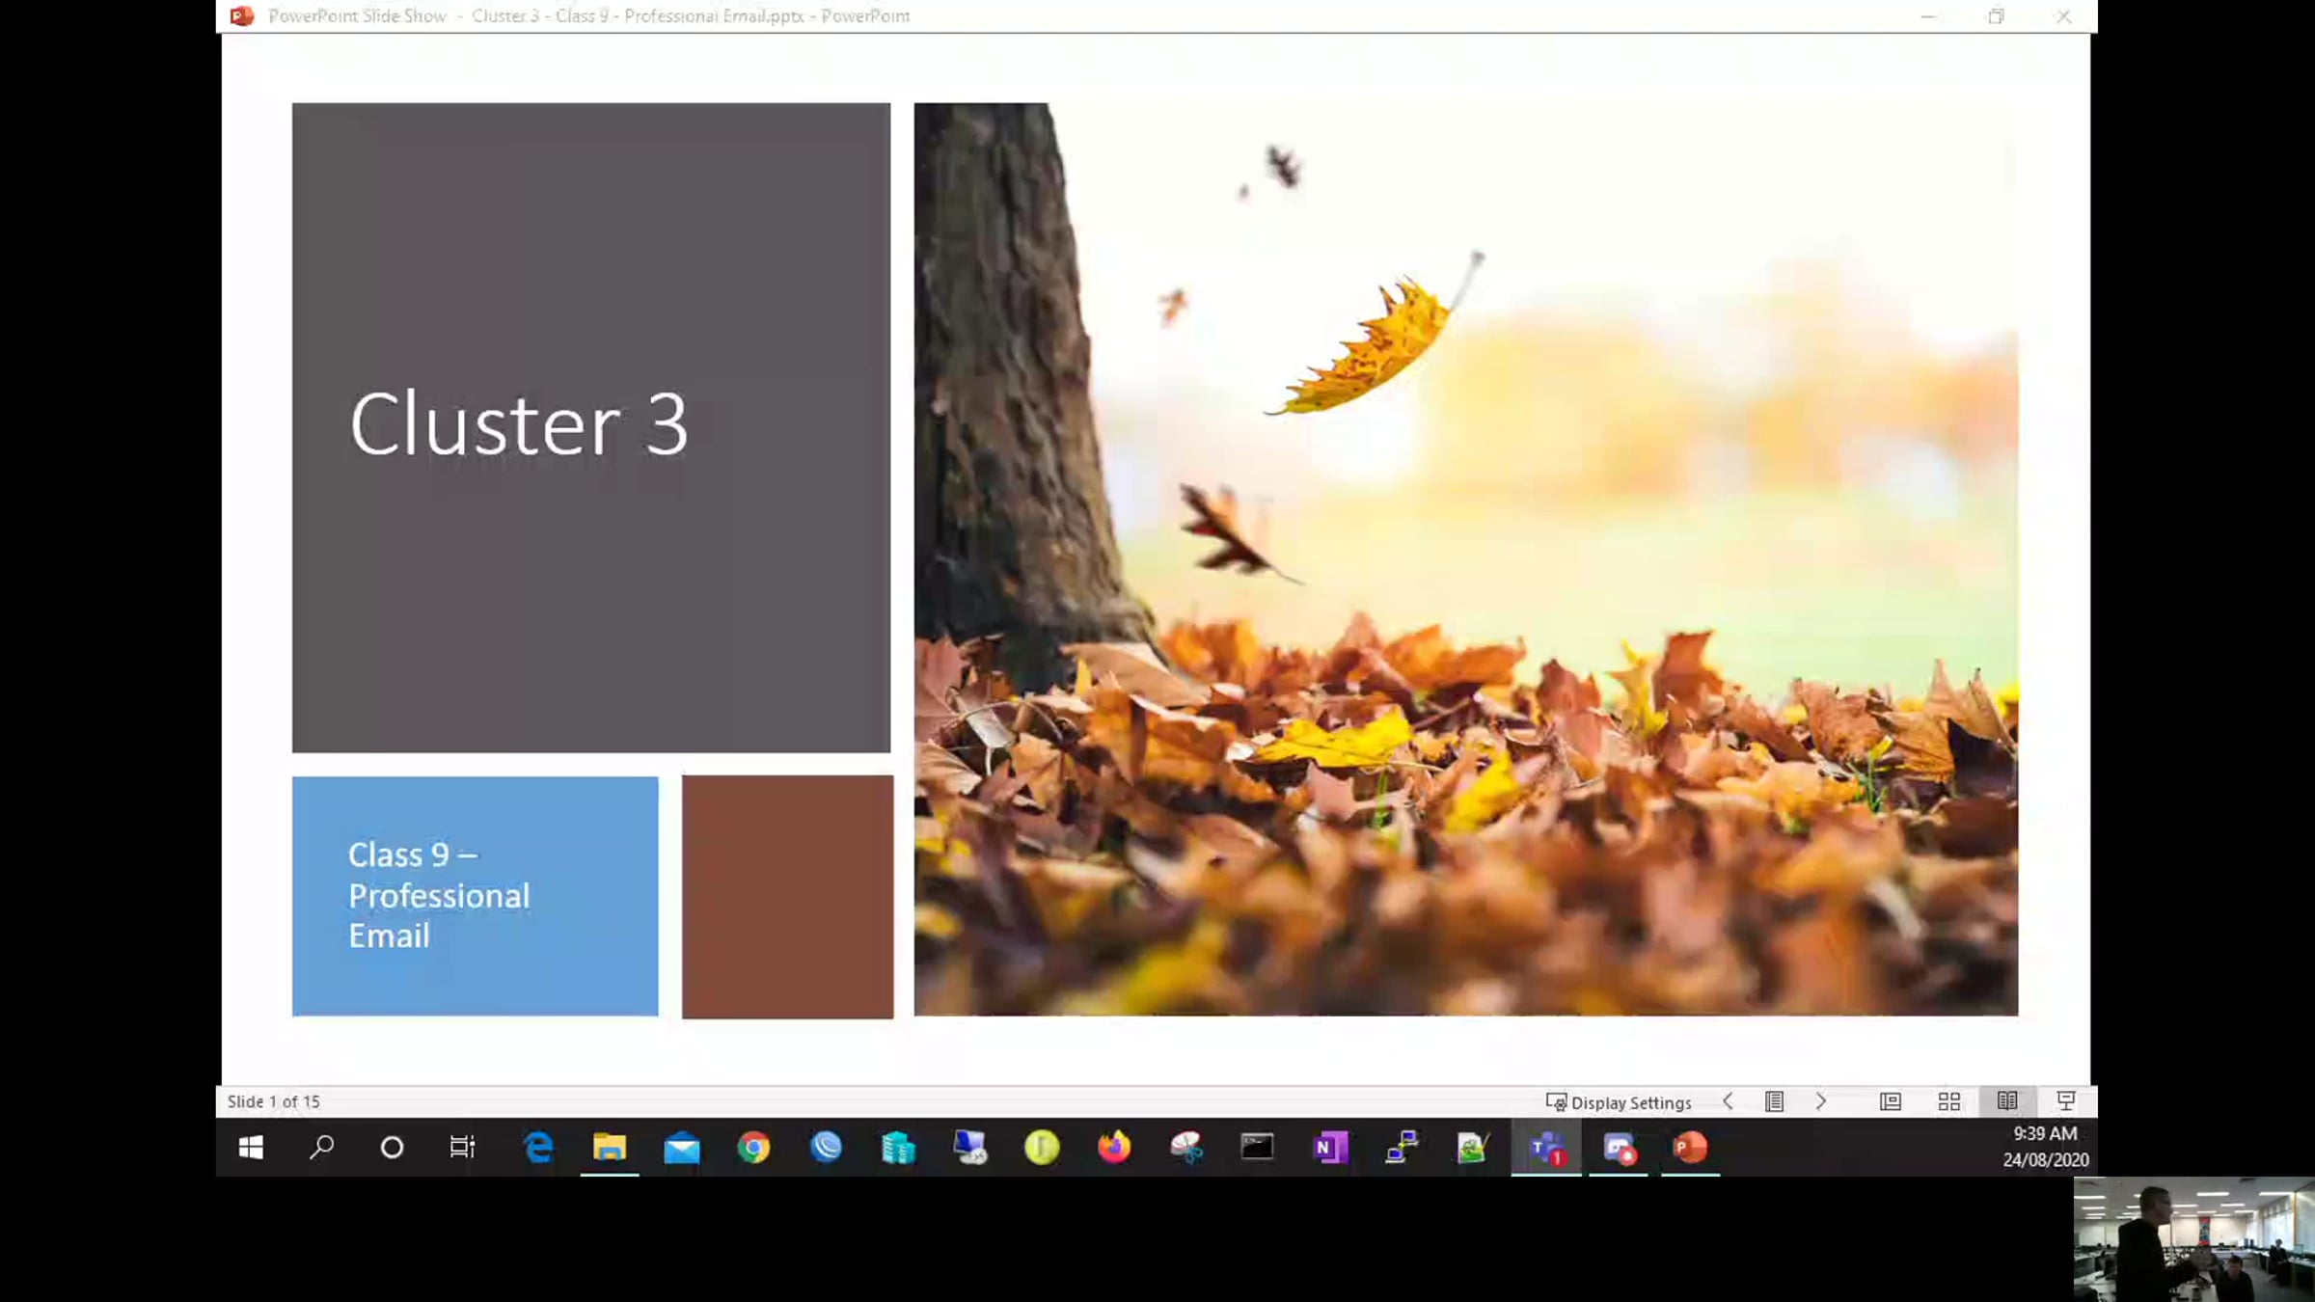Click the Cluster 3 title block
Viewport: 2315px width, 1302px height.
(x=590, y=427)
